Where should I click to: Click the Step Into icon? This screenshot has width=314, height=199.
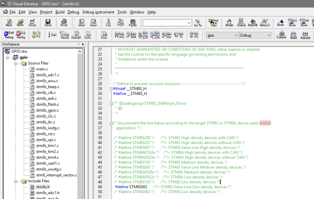click(x=119, y=35)
